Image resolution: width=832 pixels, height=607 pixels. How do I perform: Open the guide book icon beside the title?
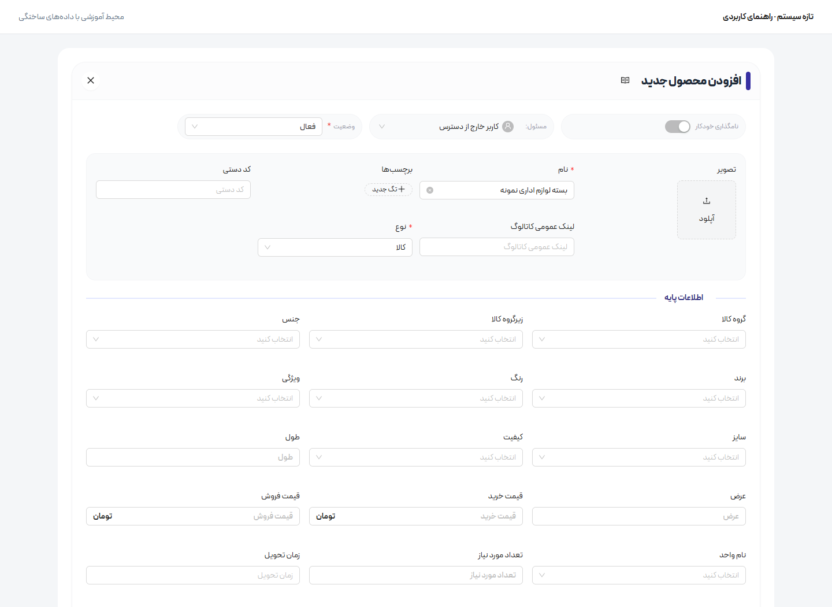coord(625,80)
